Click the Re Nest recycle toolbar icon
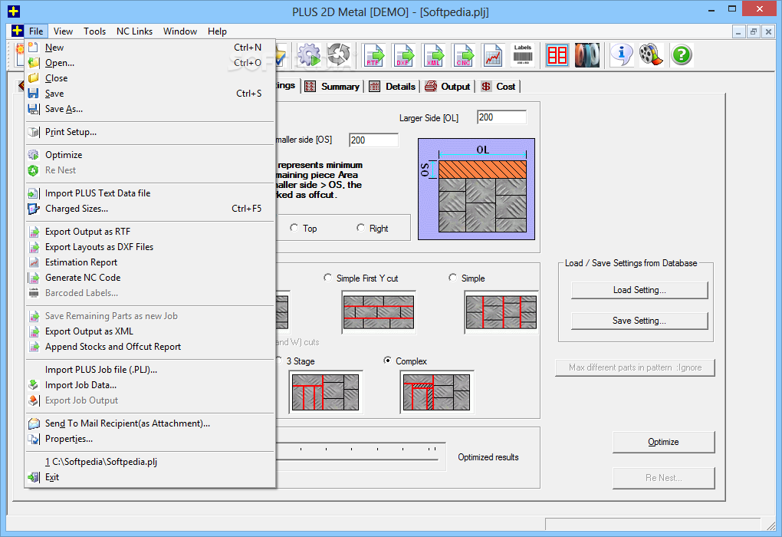The width and height of the screenshot is (782, 537). point(339,55)
